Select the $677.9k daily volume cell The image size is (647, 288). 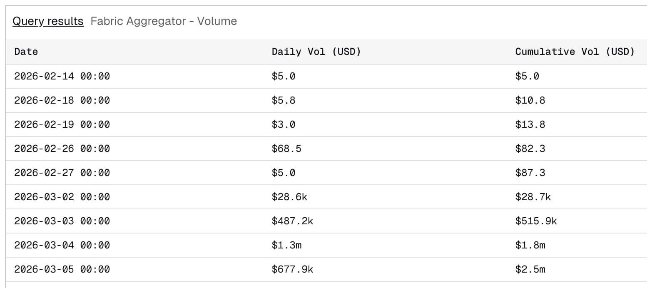(x=292, y=269)
